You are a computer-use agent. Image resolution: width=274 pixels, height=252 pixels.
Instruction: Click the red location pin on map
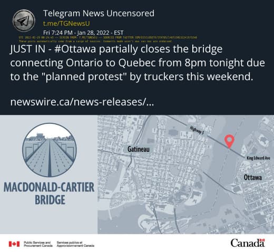tap(229, 141)
